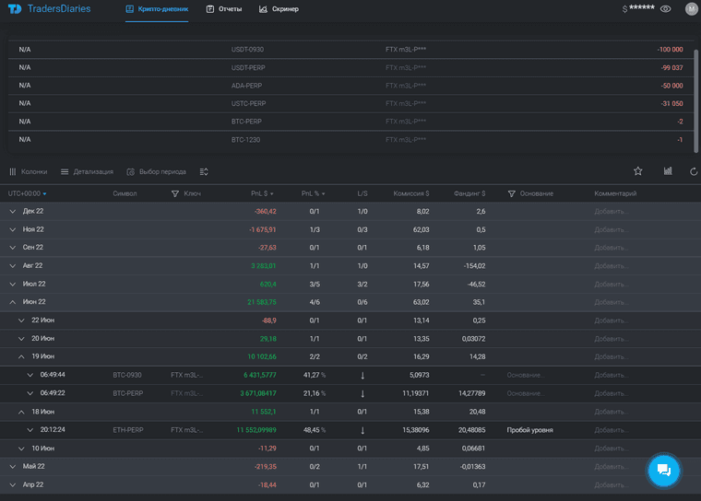Select the USDT-PERP position row
The height and width of the screenshot is (501, 701).
(x=350, y=67)
